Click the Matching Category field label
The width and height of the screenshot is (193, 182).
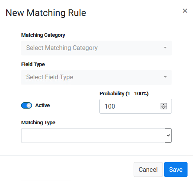(x=43, y=35)
